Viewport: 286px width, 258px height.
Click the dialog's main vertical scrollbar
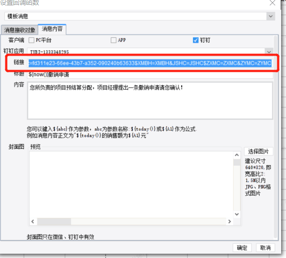click(x=276, y=137)
